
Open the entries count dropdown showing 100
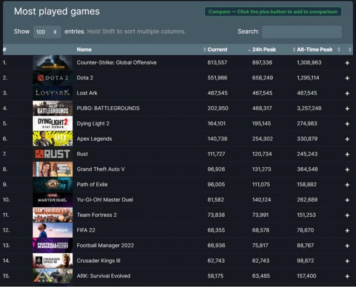click(x=47, y=32)
